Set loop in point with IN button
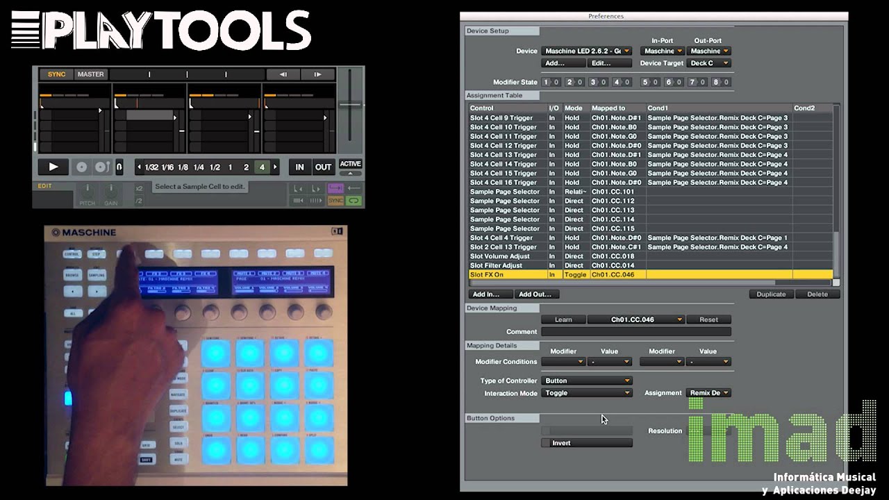889x500 pixels. click(299, 167)
